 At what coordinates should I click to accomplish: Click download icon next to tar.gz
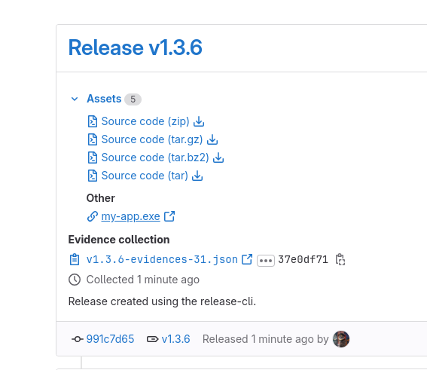pyautogui.click(x=212, y=139)
